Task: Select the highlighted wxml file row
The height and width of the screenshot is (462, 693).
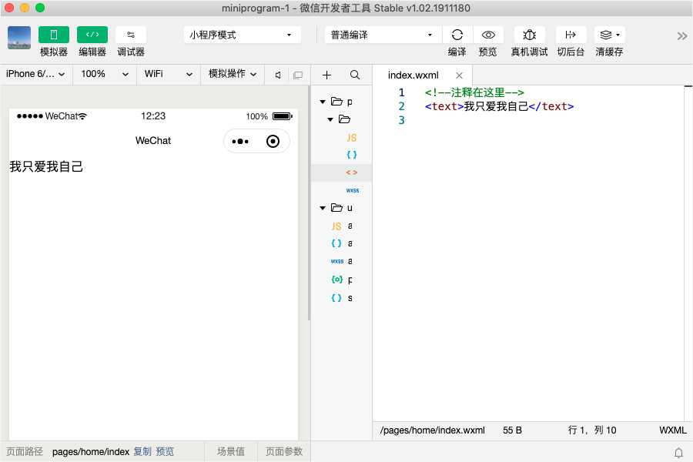Action: [x=342, y=172]
